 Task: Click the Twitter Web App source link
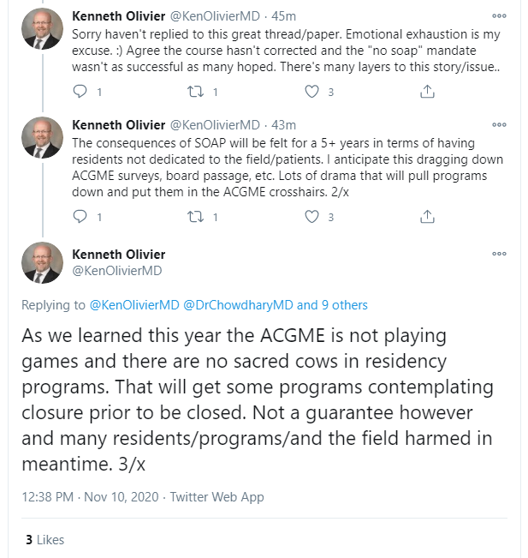pyautogui.click(x=217, y=497)
